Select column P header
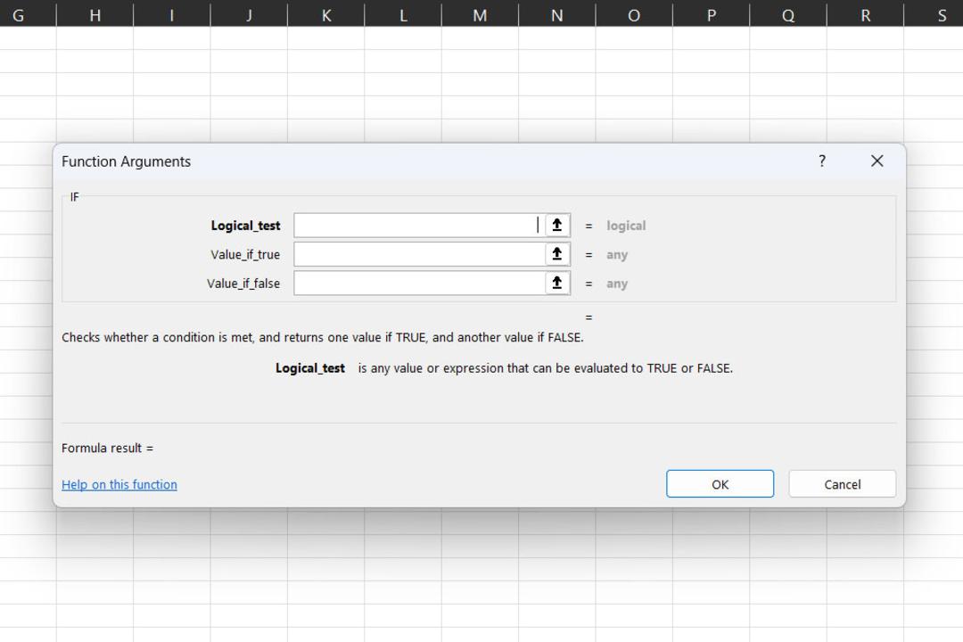 coord(712,15)
